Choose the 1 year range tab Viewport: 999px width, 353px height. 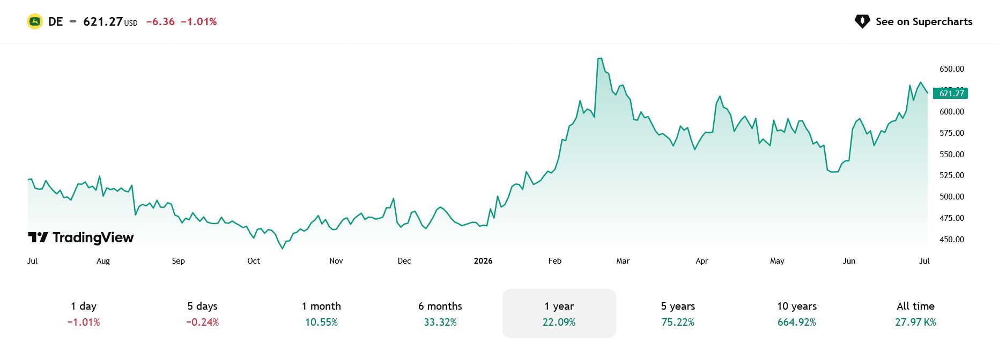click(559, 313)
